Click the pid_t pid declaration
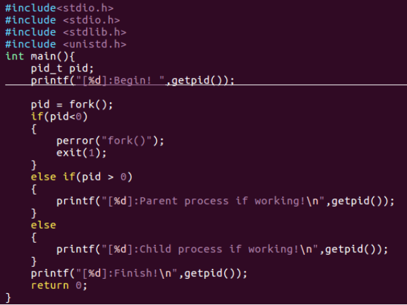The image size is (407, 305). pyautogui.click(x=62, y=68)
